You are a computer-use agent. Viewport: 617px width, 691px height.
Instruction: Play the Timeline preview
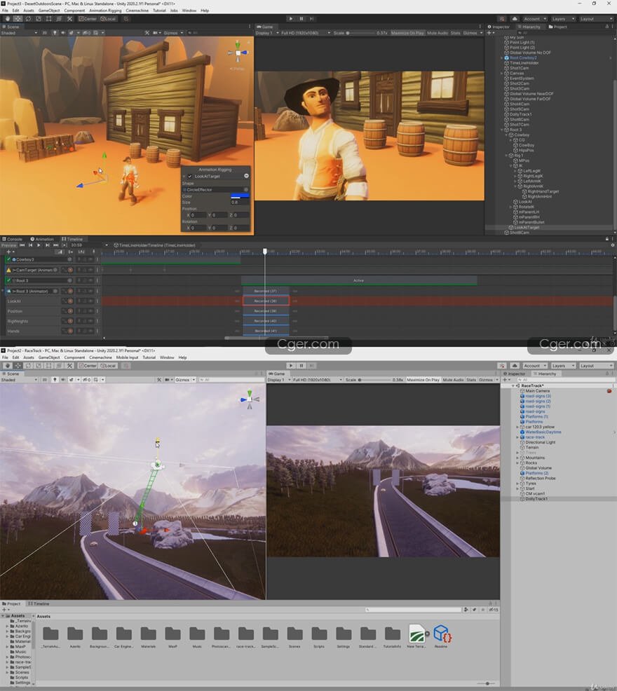39,245
